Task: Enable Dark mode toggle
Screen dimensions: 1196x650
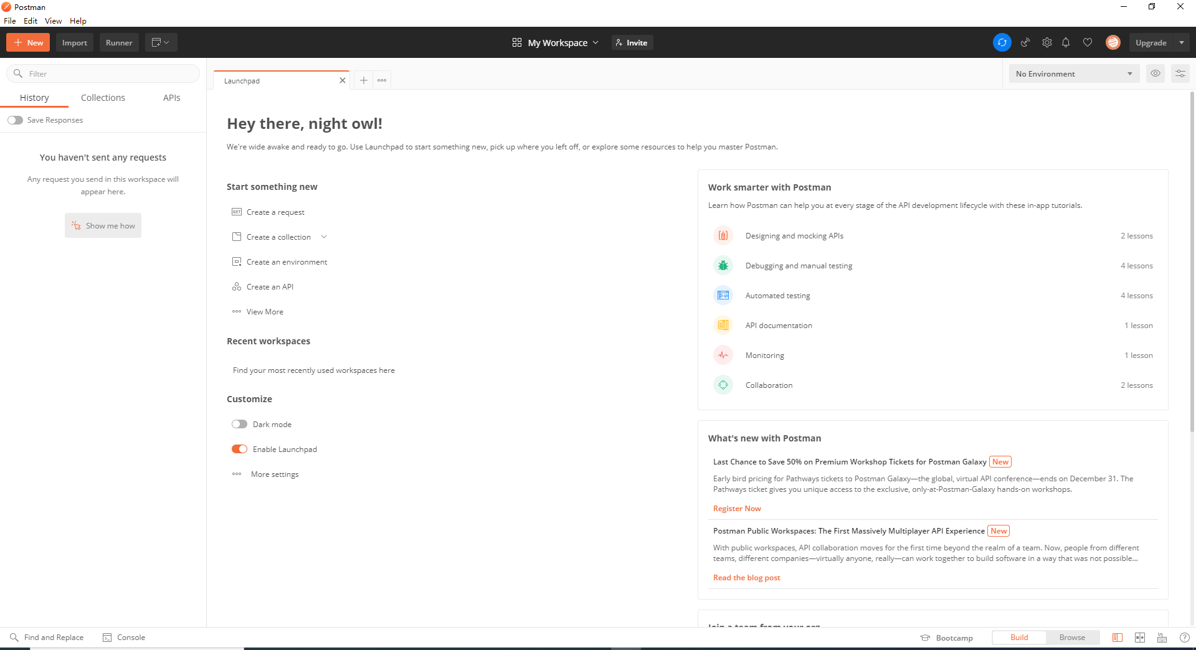Action: coord(239,424)
